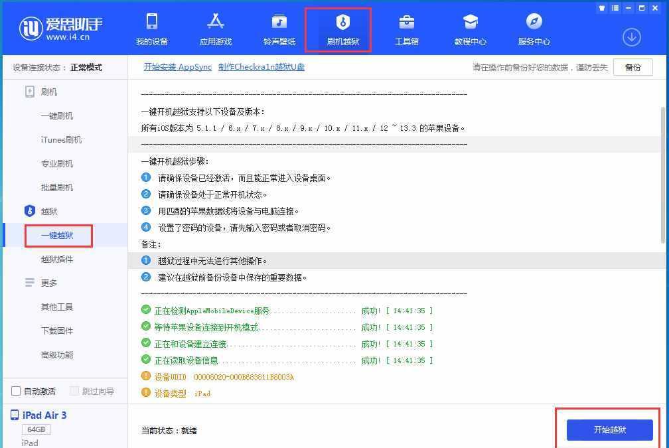Open the 制作Checkra1n越狱U盘 link
The height and width of the screenshot is (448, 669).
(261, 67)
